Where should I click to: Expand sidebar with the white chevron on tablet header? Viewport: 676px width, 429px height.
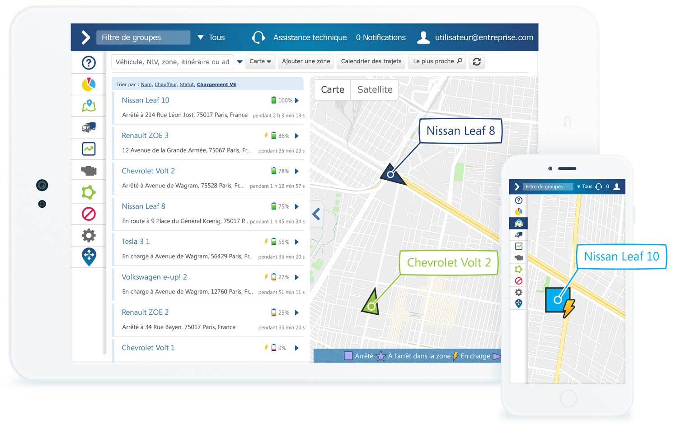[x=85, y=37]
